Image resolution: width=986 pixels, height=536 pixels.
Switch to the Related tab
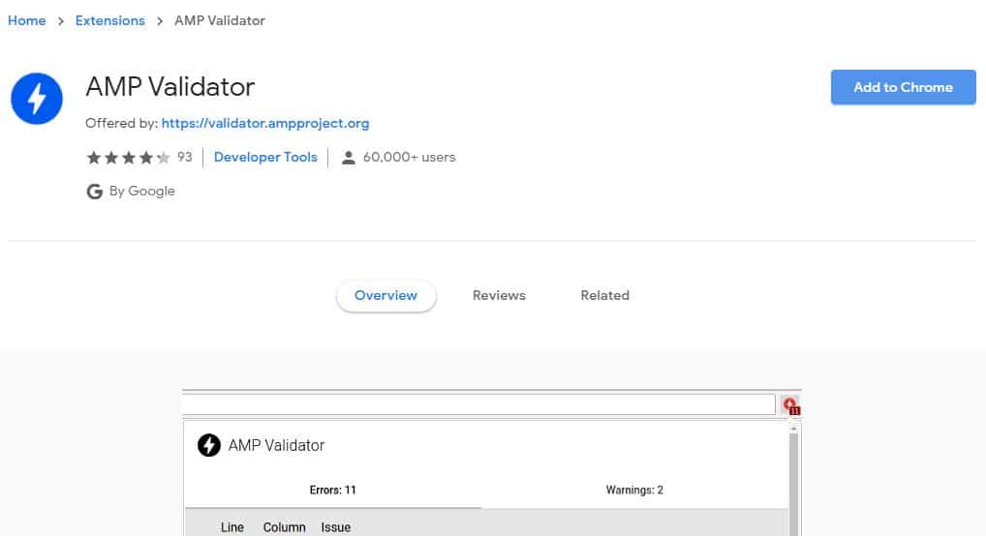pos(604,295)
